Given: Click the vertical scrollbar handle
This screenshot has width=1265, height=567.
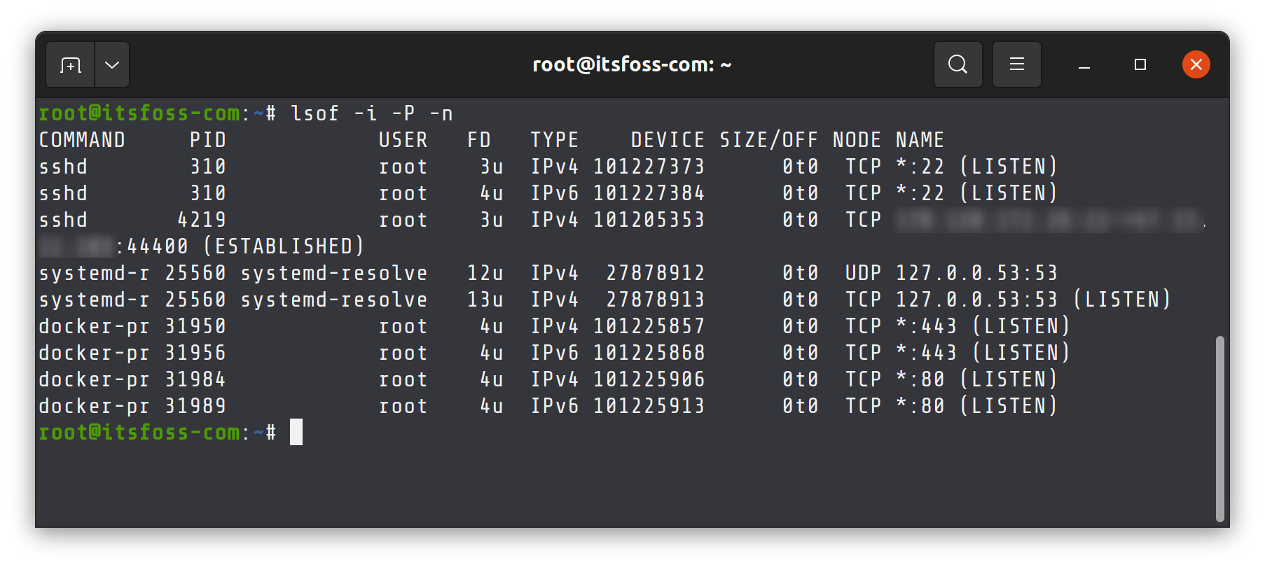Looking at the screenshot, I should pos(1219,429).
